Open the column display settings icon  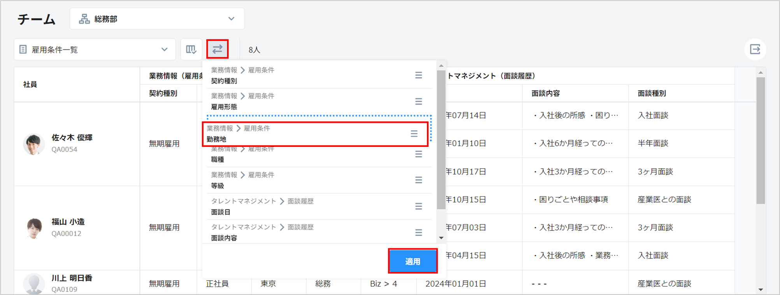click(191, 49)
